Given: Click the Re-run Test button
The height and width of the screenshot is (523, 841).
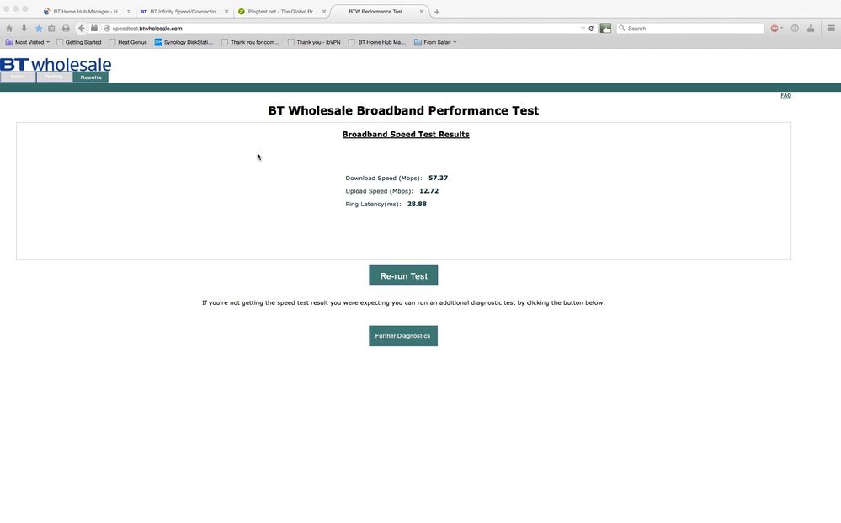Looking at the screenshot, I should pos(403,275).
